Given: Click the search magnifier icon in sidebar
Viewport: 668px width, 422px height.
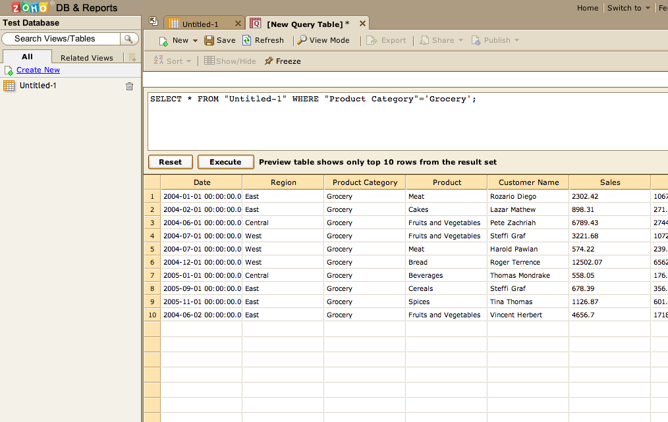Looking at the screenshot, I should pos(129,39).
